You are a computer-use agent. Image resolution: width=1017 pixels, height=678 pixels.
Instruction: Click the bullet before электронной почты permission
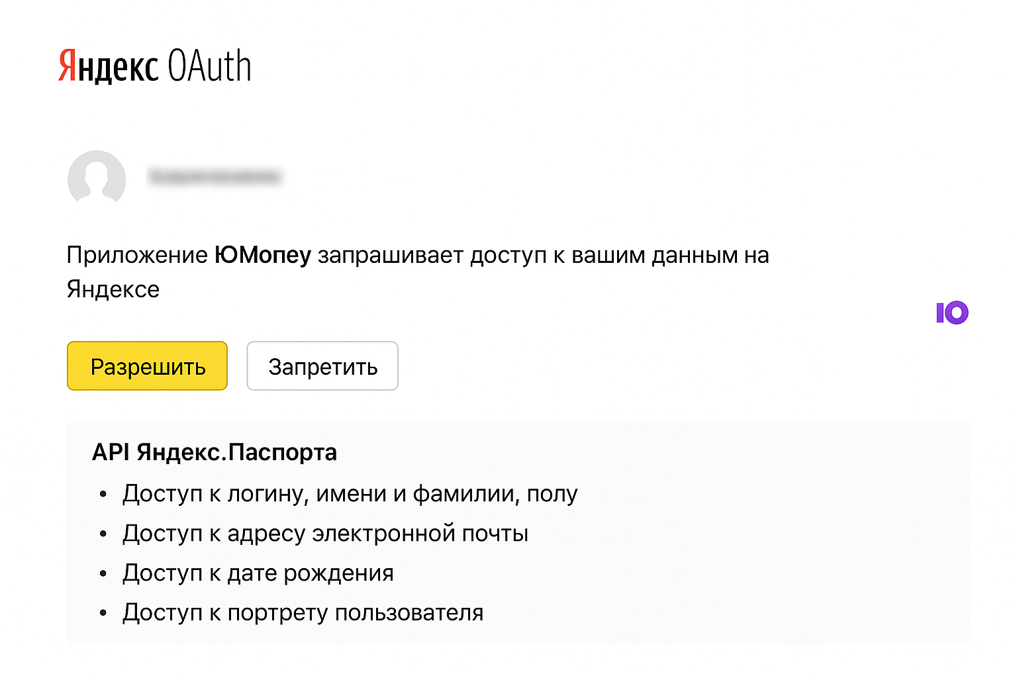103,534
